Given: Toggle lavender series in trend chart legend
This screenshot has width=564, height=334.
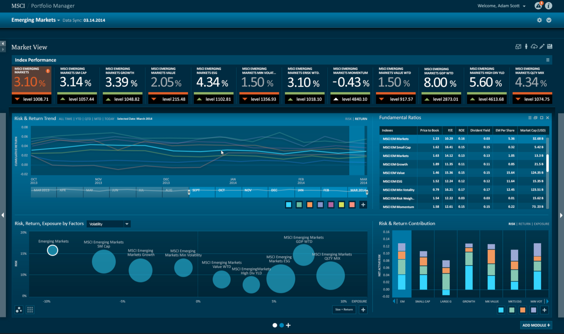Looking at the screenshot, I should [x=320, y=205].
